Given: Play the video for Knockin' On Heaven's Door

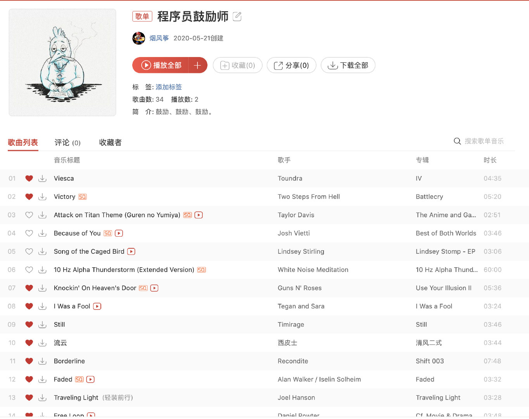Looking at the screenshot, I should (x=154, y=288).
